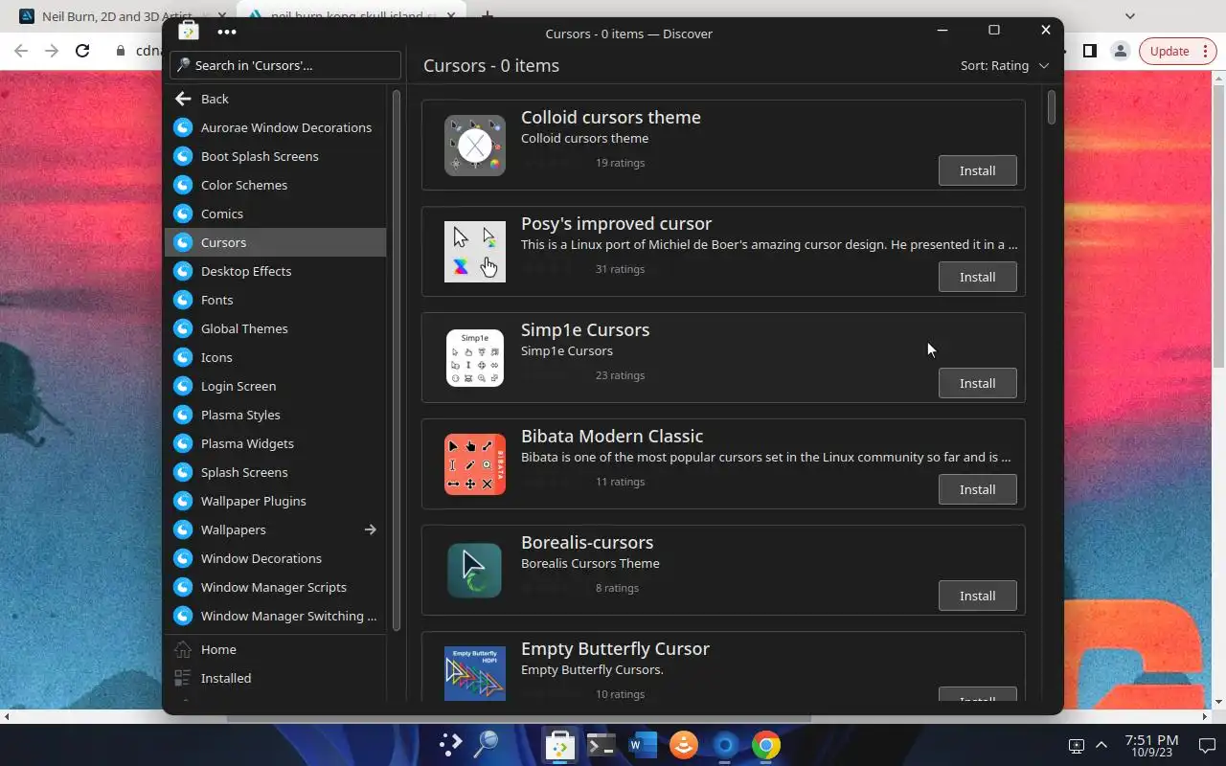Image resolution: width=1226 pixels, height=766 pixels.
Task: Click the Borealis-cursors icon
Action: [475, 571]
